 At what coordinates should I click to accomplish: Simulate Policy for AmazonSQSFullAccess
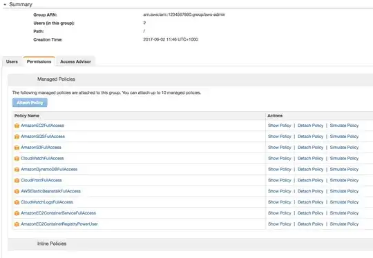[344, 137]
